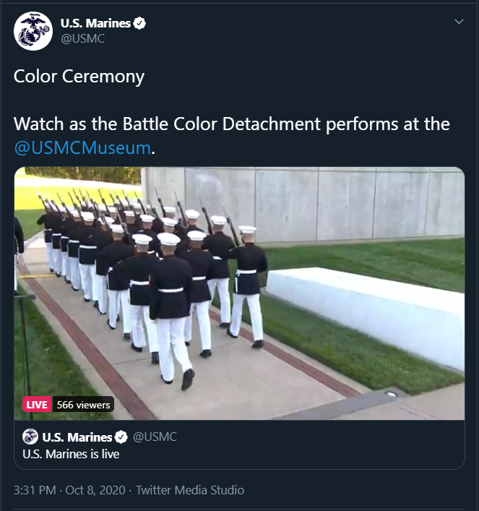The height and width of the screenshot is (511, 479).
Task: Play the live Color Ceremony video
Action: coord(240,293)
